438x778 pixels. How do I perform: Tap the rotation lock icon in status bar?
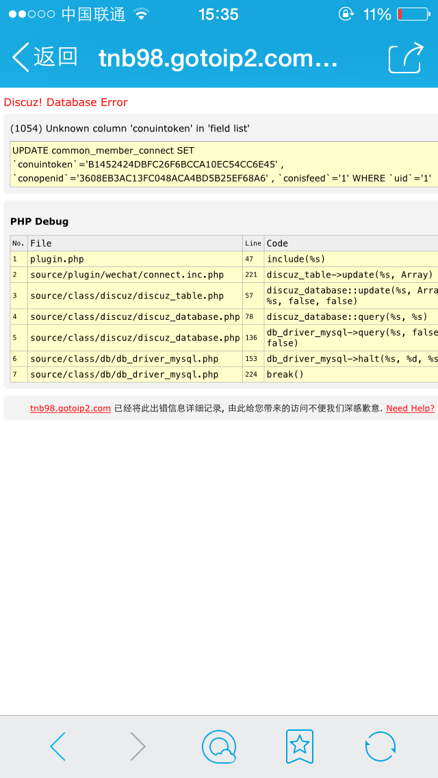[346, 14]
